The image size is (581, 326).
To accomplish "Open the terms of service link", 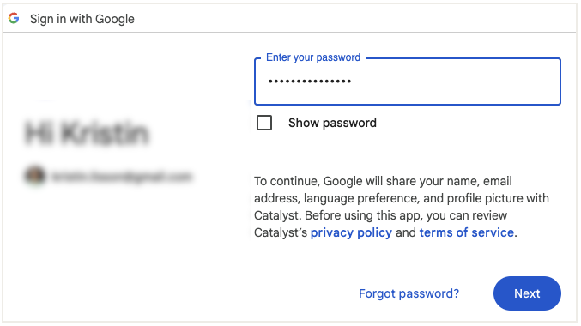I will [x=467, y=232].
